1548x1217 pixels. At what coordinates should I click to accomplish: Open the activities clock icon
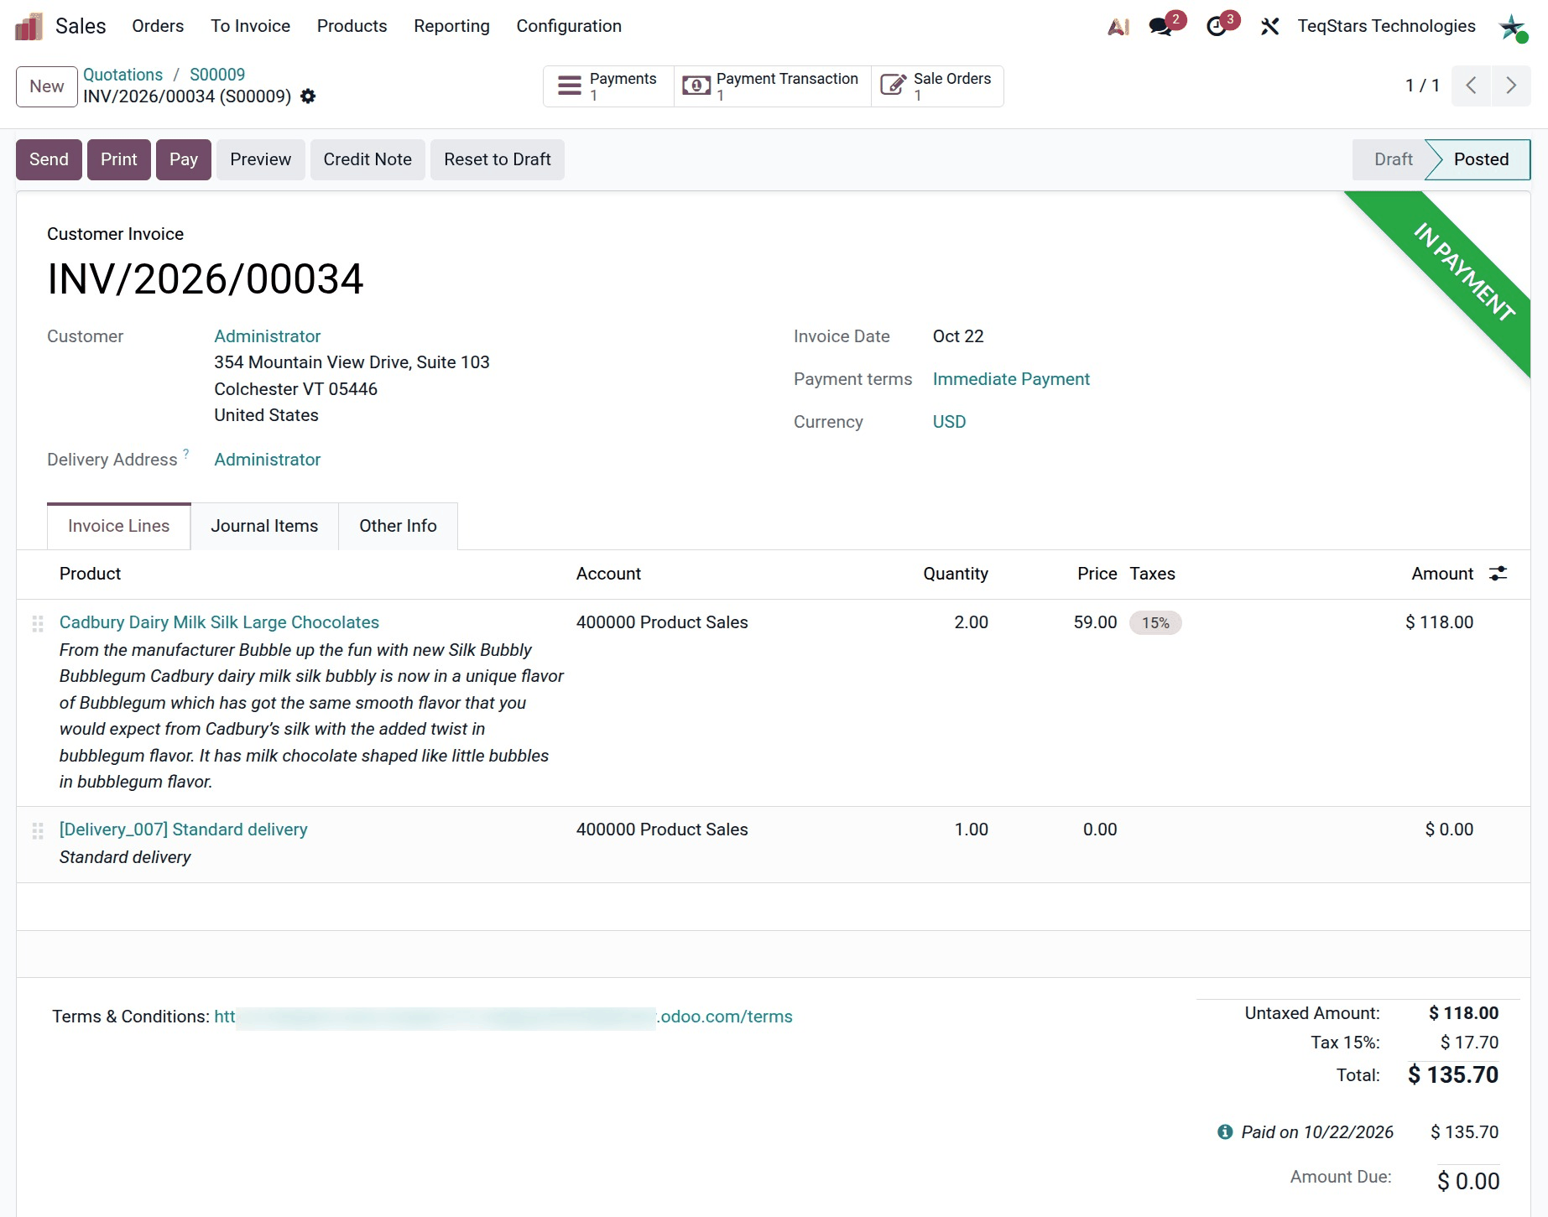click(1222, 25)
